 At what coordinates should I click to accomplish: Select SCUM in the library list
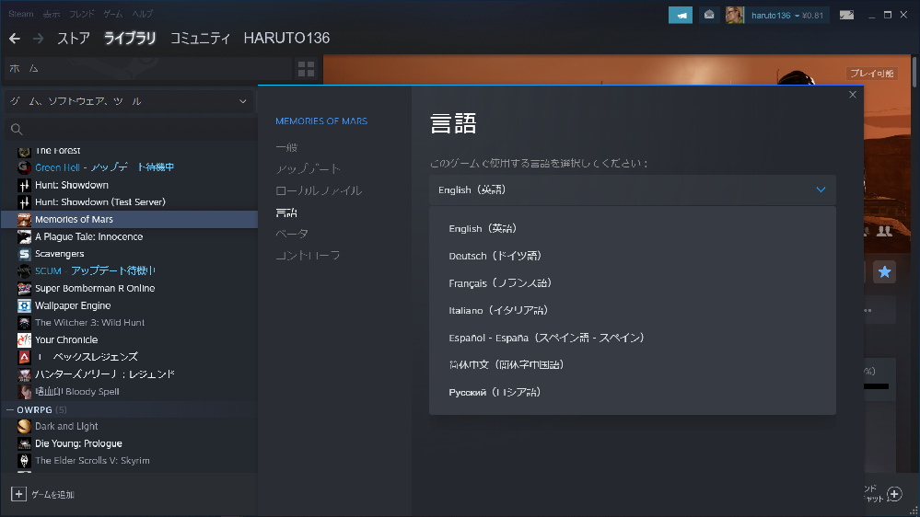pyautogui.click(x=129, y=270)
